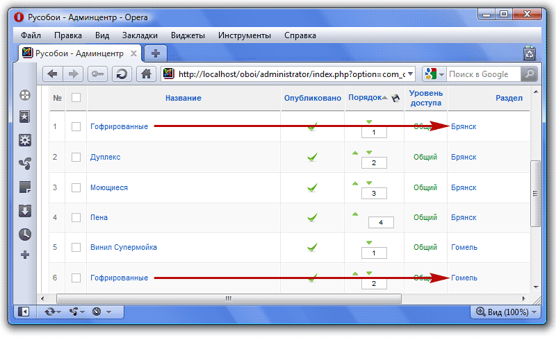
Task: Sort the table by Название column
Action: click(183, 98)
